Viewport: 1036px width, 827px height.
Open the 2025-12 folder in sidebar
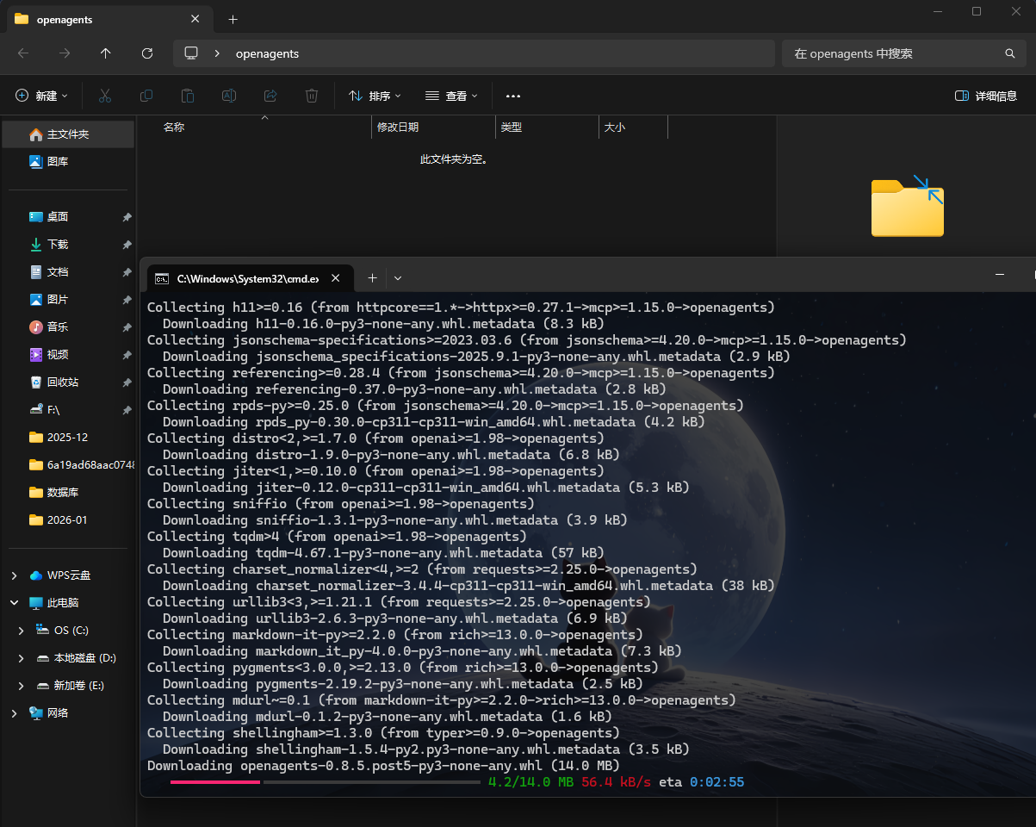pyautogui.click(x=69, y=438)
